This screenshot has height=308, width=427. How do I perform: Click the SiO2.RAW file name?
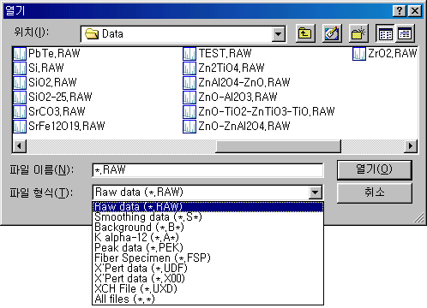tap(52, 83)
